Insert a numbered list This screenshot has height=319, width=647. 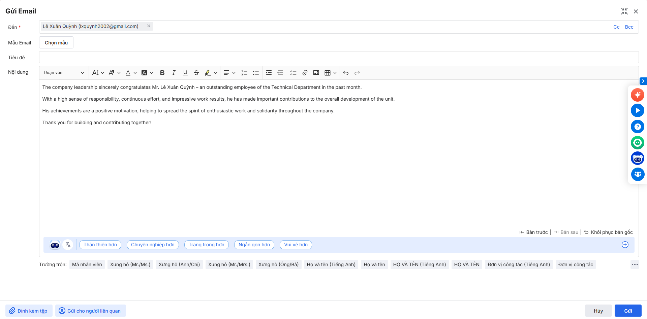coord(245,73)
